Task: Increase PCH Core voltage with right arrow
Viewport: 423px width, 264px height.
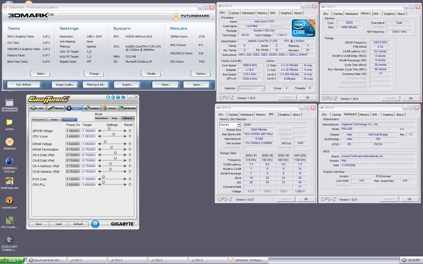Action: [125, 179]
